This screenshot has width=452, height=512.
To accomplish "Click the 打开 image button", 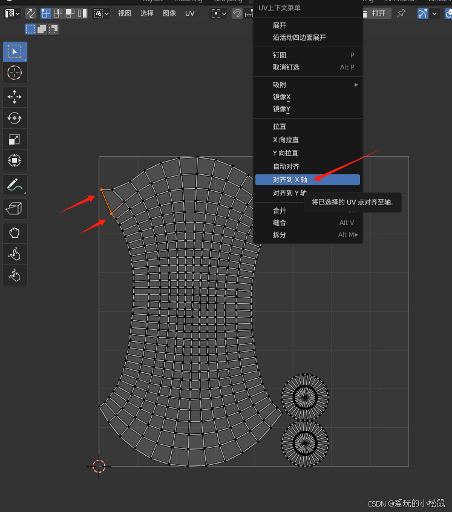I will (x=376, y=13).
